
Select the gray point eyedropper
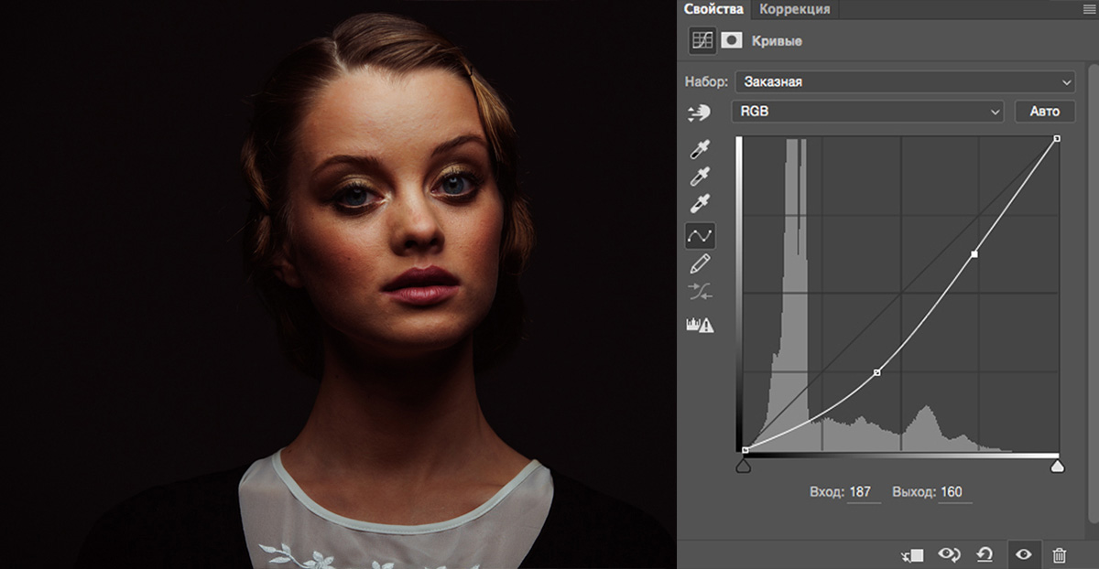[700, 177]
